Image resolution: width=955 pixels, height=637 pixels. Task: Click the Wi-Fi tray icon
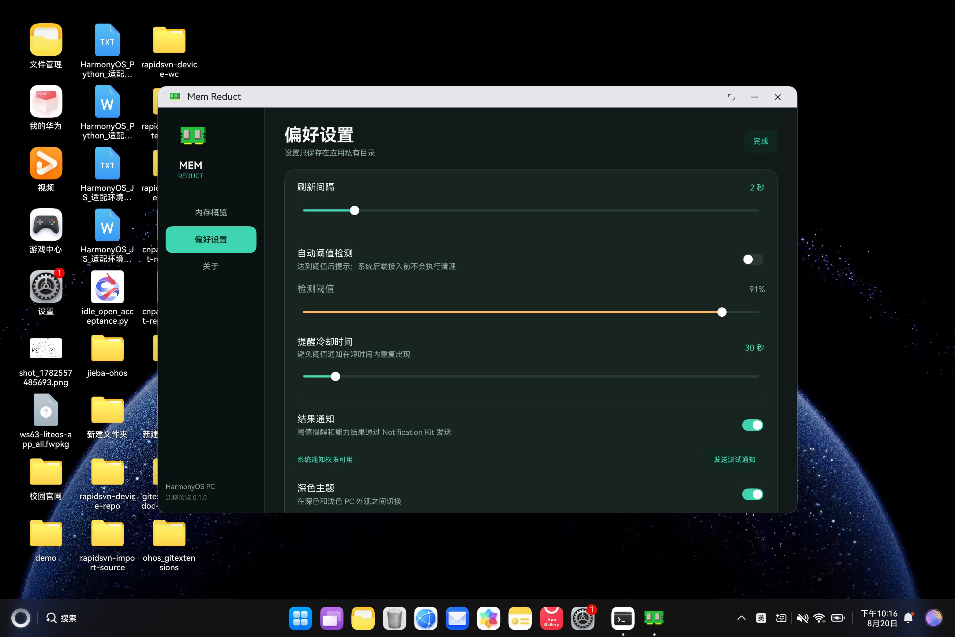[x=819, y=618]
